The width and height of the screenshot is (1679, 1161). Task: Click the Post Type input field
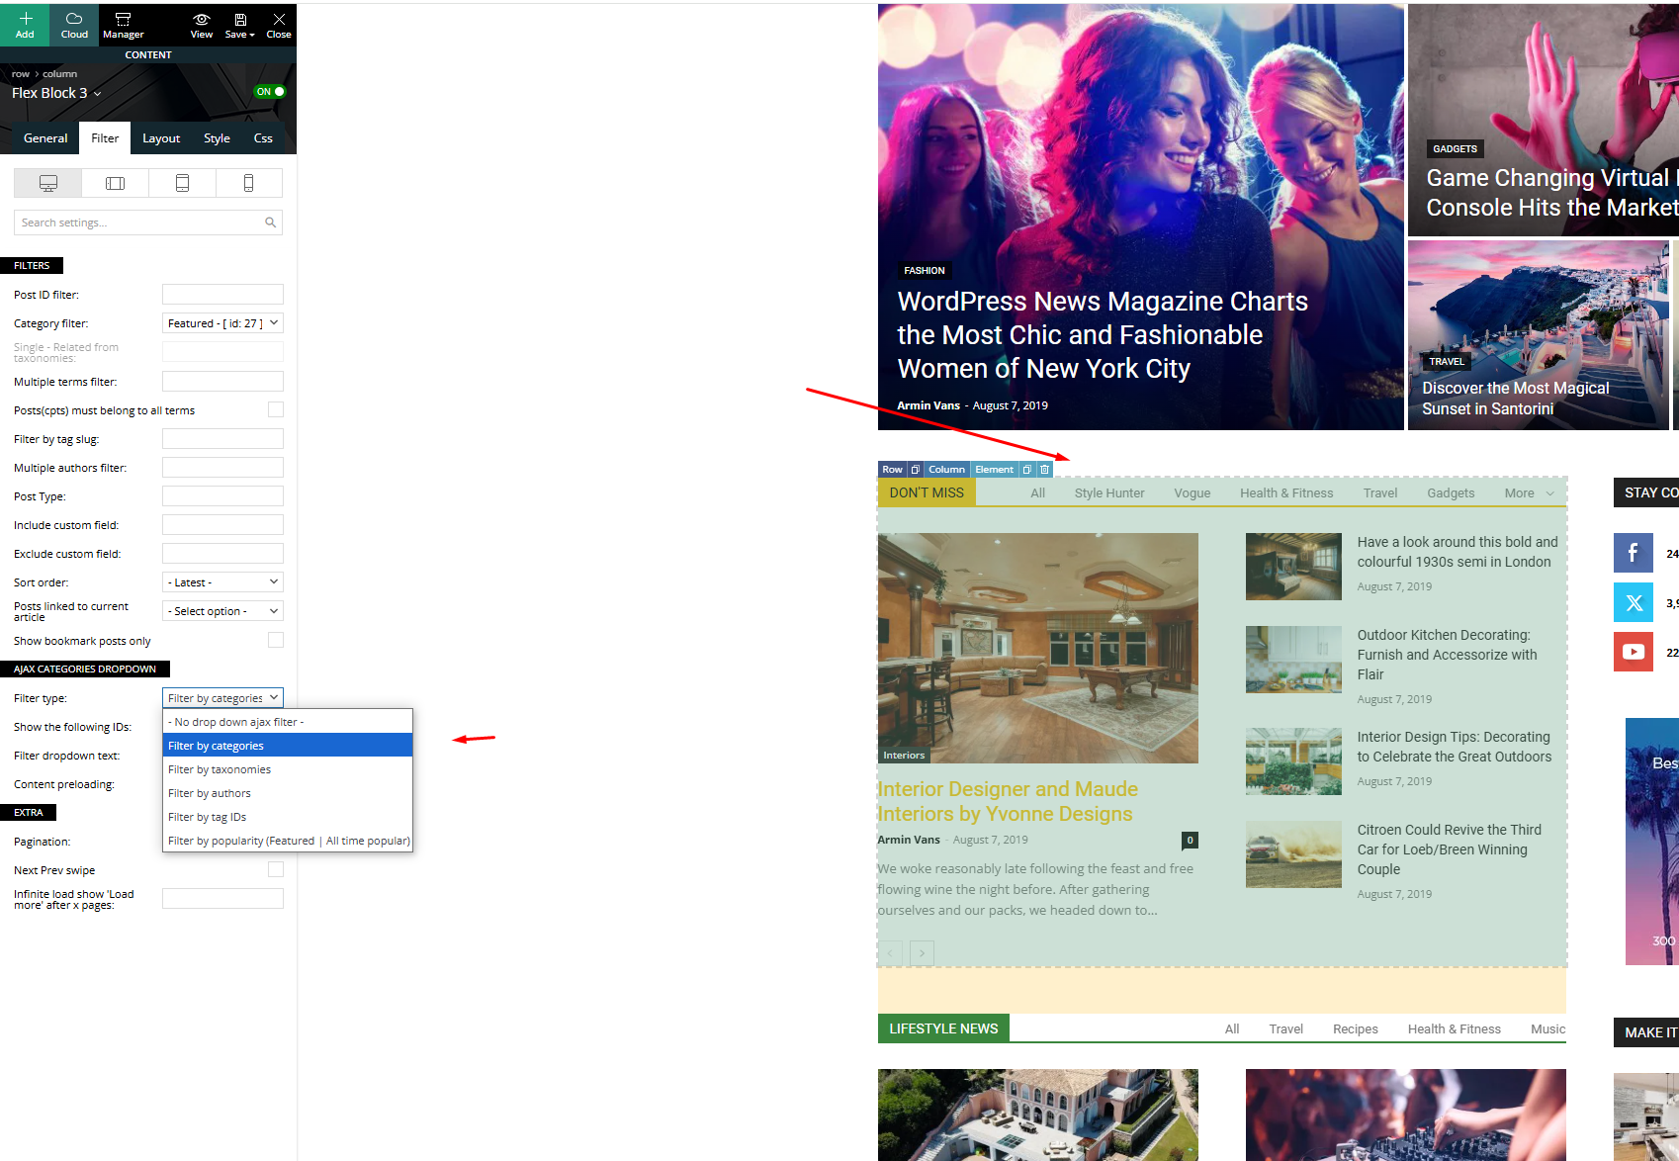[222, 496]
